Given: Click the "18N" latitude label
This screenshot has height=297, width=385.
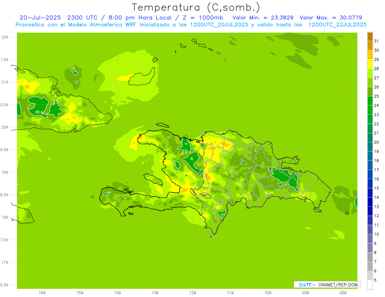Looking at the screenshot, I should (5, 217).
